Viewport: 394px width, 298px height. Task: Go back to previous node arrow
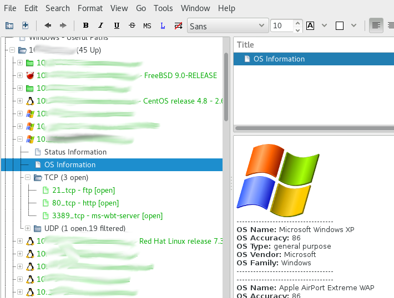tap(48, 25)
